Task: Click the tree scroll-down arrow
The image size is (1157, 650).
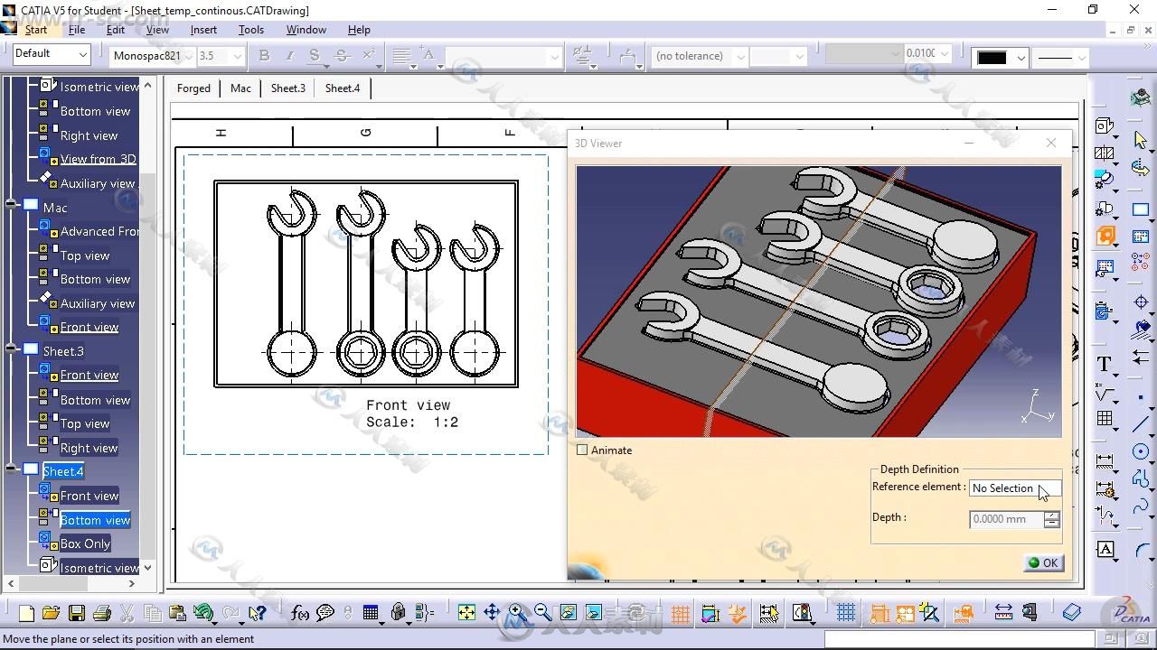Action: (x=147, y=567)
